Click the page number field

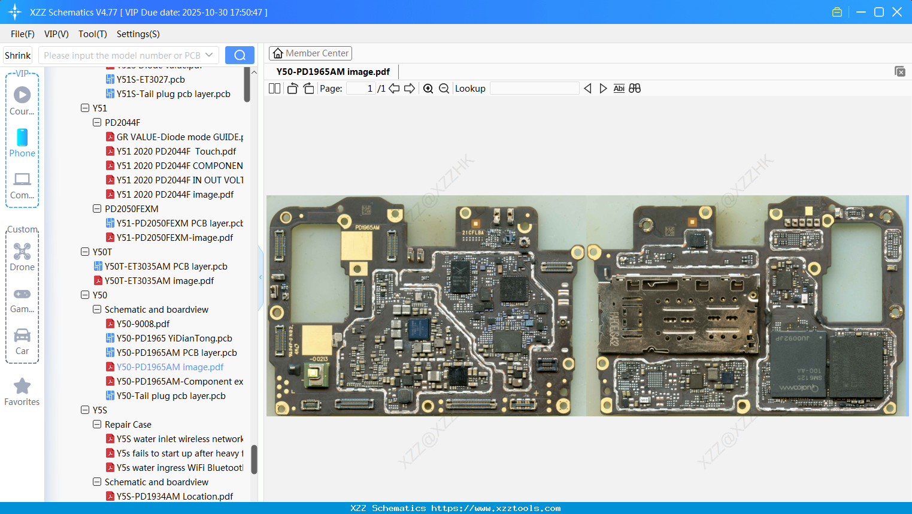(x=361, y=88)
